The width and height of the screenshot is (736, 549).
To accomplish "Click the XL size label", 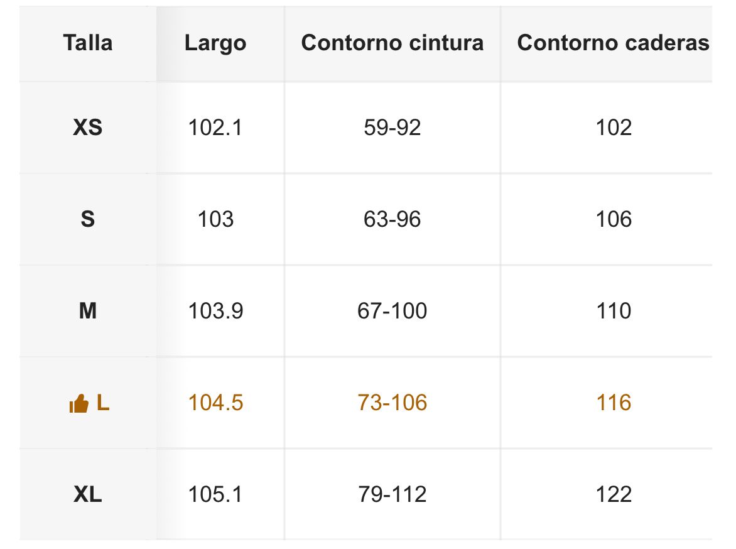I will (88, 494).
